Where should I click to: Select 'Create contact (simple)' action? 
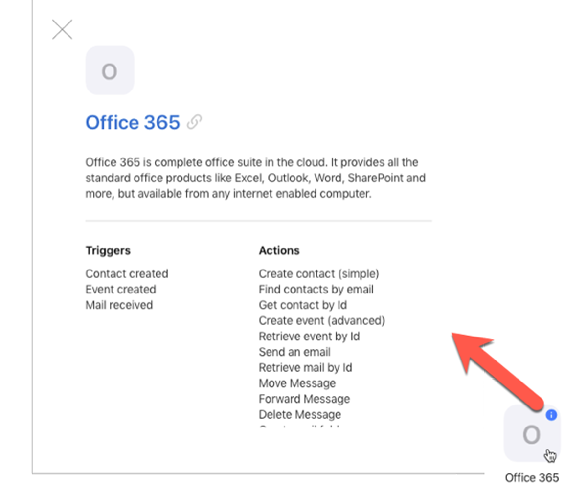(x=319, y=273)
